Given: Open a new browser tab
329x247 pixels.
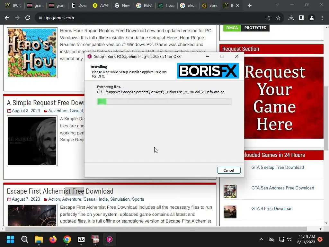Looking at the screenshot, I should tap(249, 5).
